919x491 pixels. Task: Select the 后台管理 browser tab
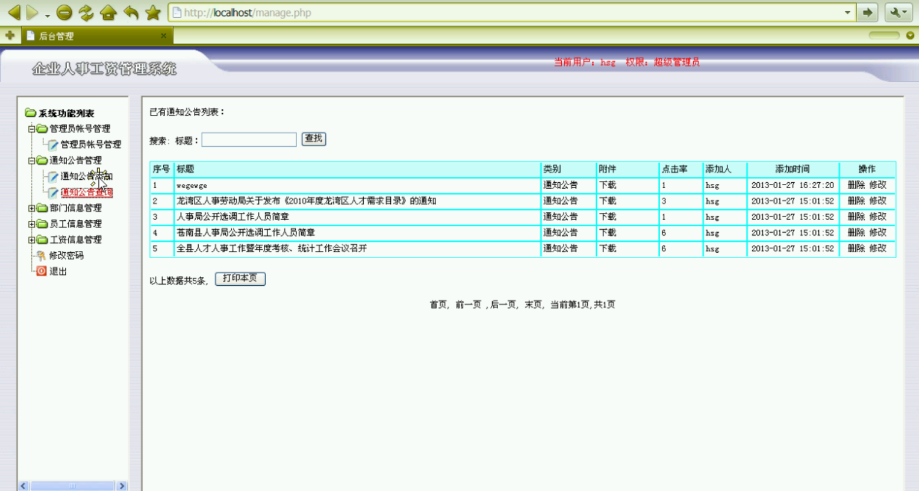coord(97,36)
